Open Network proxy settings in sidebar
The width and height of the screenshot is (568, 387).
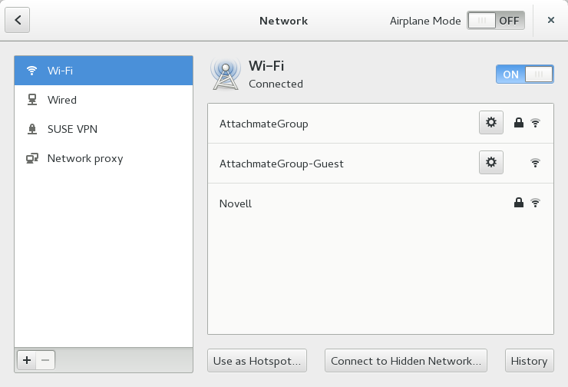click(x=104, y=158)
